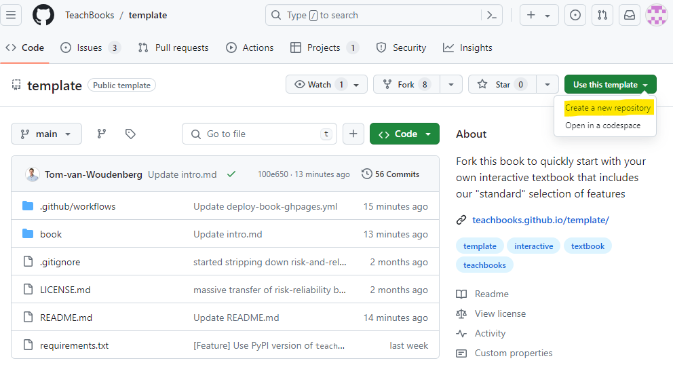This screenshot has width=673, height=365.
Task: Click the README.md file icon
Action: tap(28, 318)
